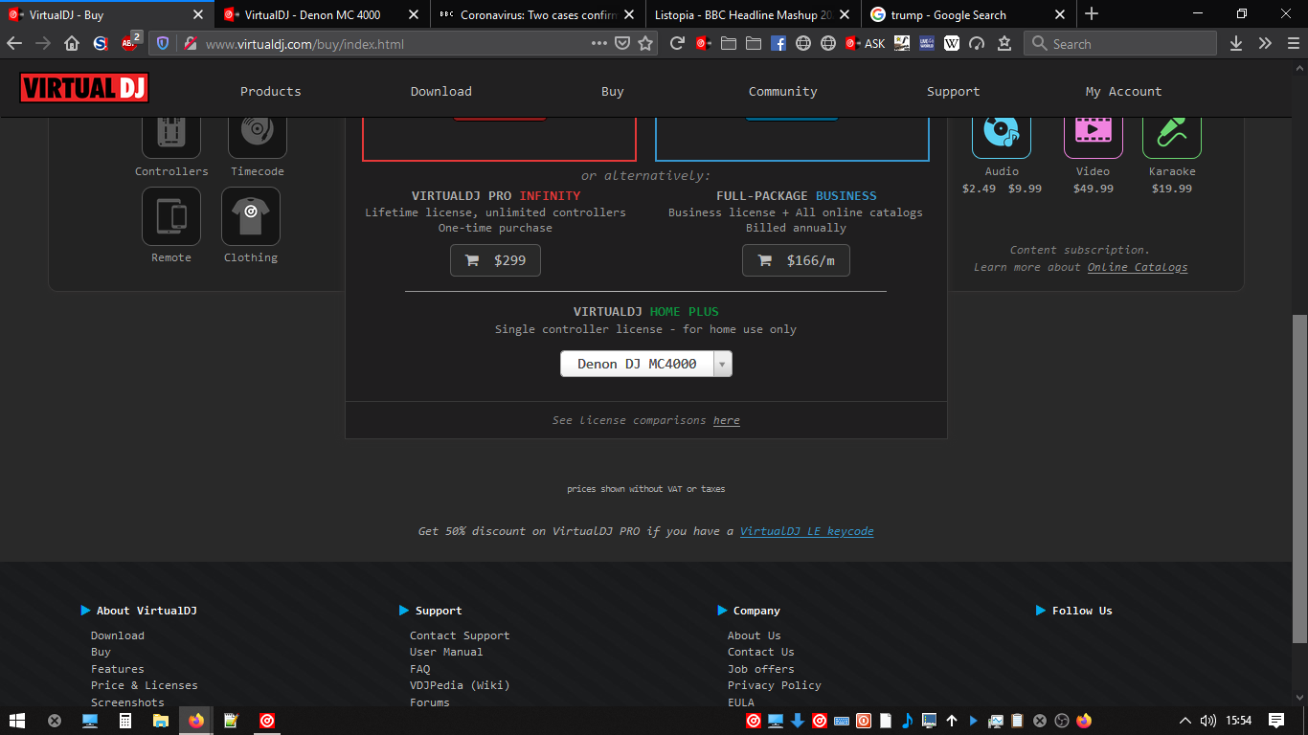Go back with the browser arrow
The height and width of the screenshot is (735, 1308).
(x=14, y=43)
